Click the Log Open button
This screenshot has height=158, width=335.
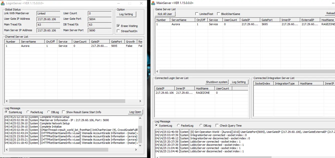click(x=135, y=112)
